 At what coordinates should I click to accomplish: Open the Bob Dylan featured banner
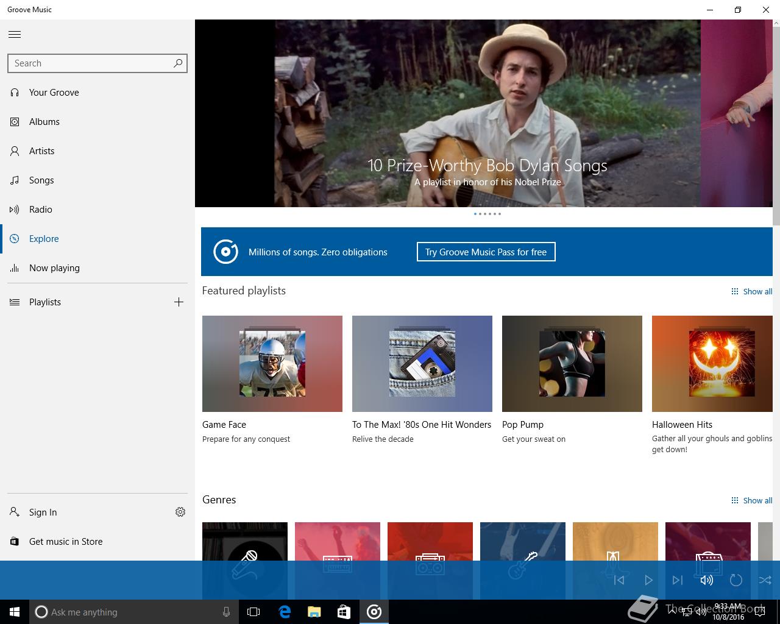487,113
